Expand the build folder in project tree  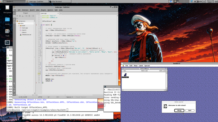click(19, 26)
